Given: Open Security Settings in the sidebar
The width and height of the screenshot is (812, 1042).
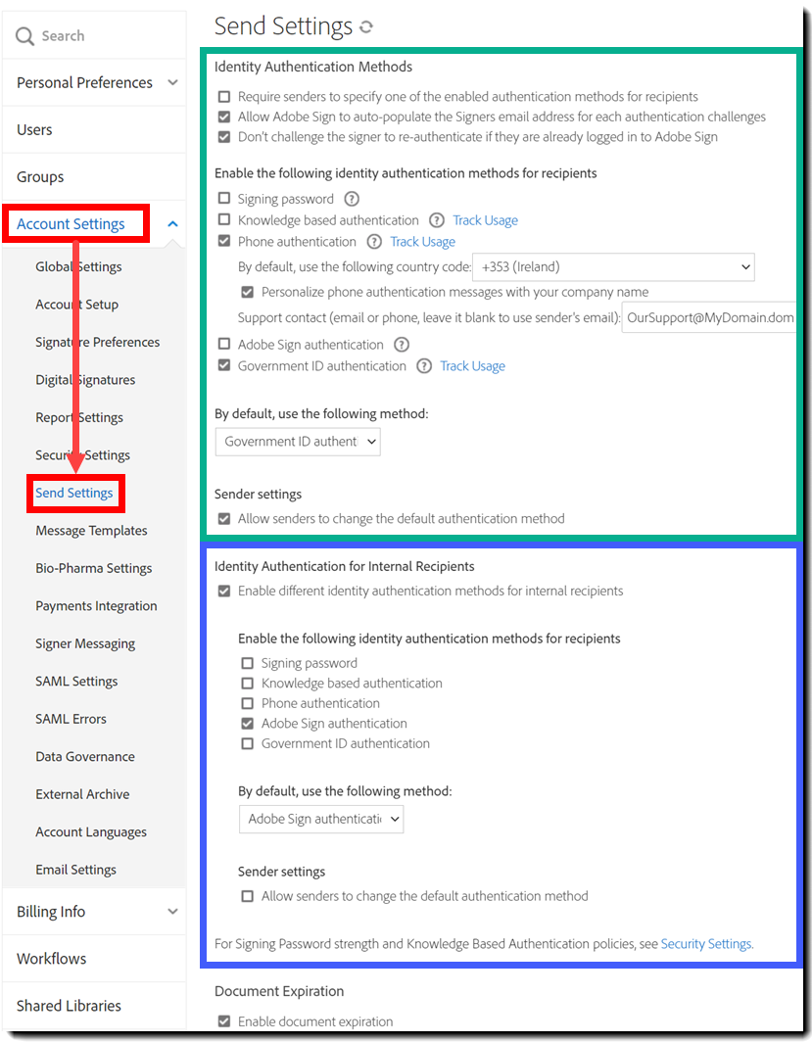Looking at the screenshot, I should [82, 455].
